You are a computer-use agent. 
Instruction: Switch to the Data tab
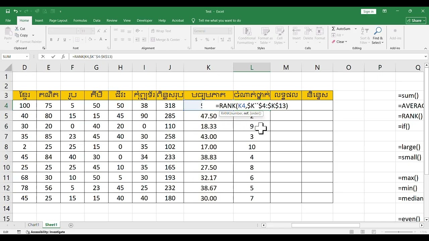tap(97, 20)
